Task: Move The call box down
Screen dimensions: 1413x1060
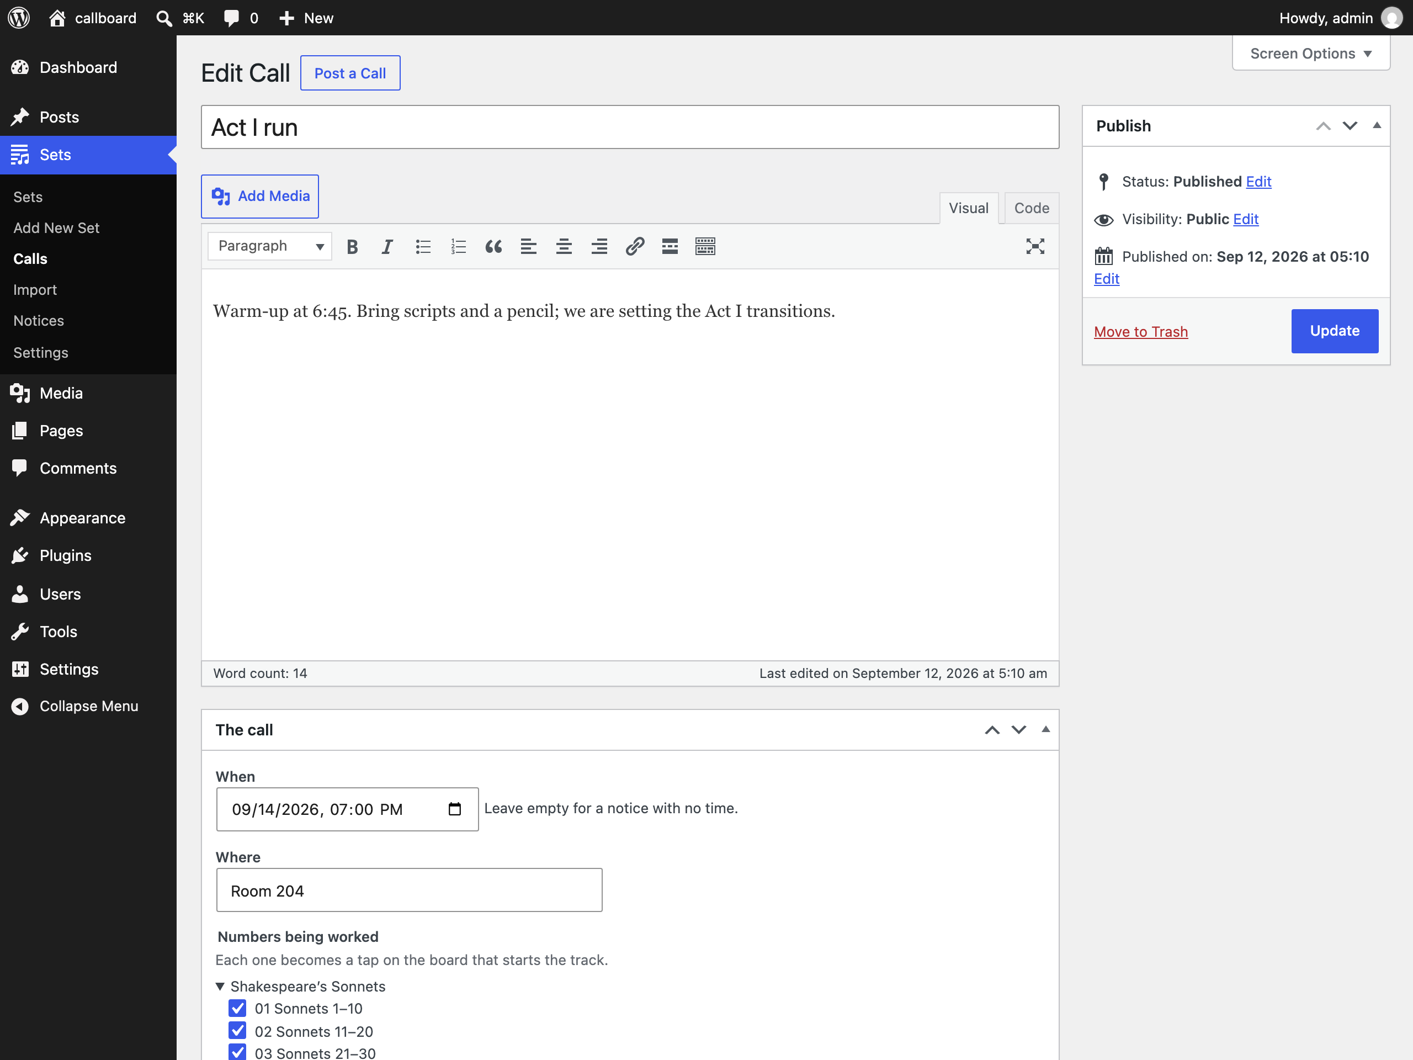Action: pyautogui.click(x=1019, y=730)
